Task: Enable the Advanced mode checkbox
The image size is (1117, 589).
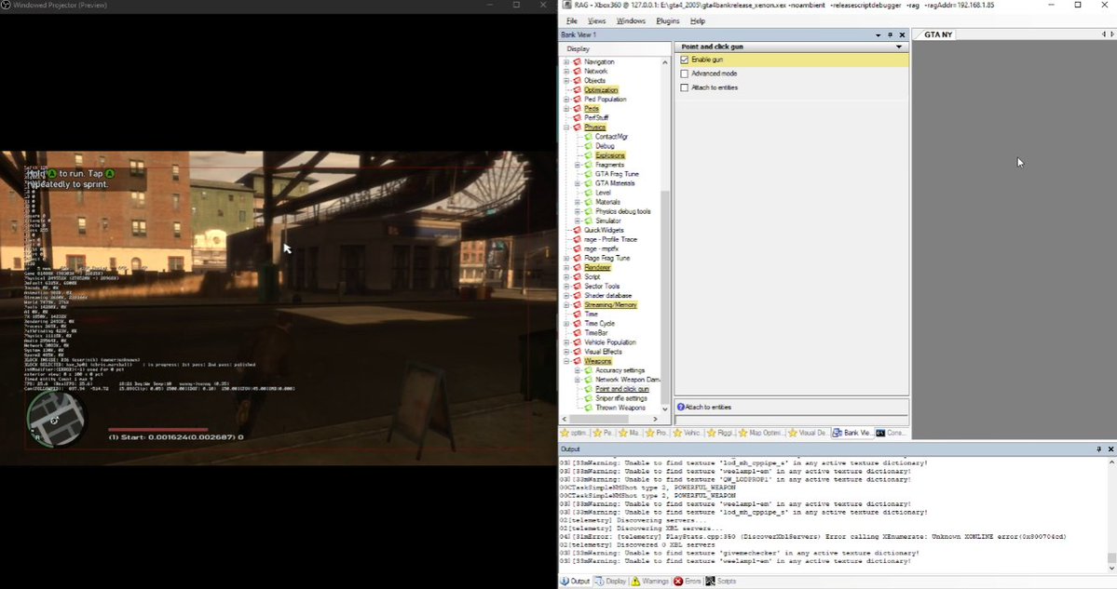Action: [685, 74]
